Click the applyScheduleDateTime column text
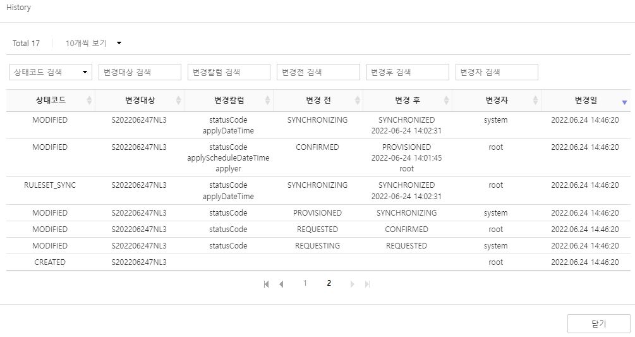The height and width of the screenshot is (337, 635). point(228,158)
